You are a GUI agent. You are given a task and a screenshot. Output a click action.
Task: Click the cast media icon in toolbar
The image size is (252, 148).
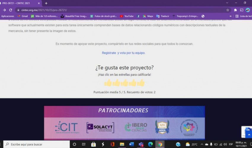pyautogui.click(x=242, y=10)
